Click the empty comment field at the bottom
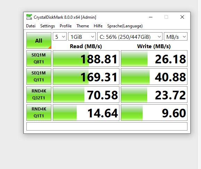Viewport: 201px width, 169px height. 107,126
